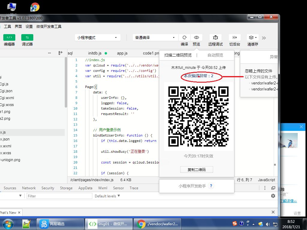Open remote debugging (远程调试) bug icon
Screen dimensions: 307x230
215,37
